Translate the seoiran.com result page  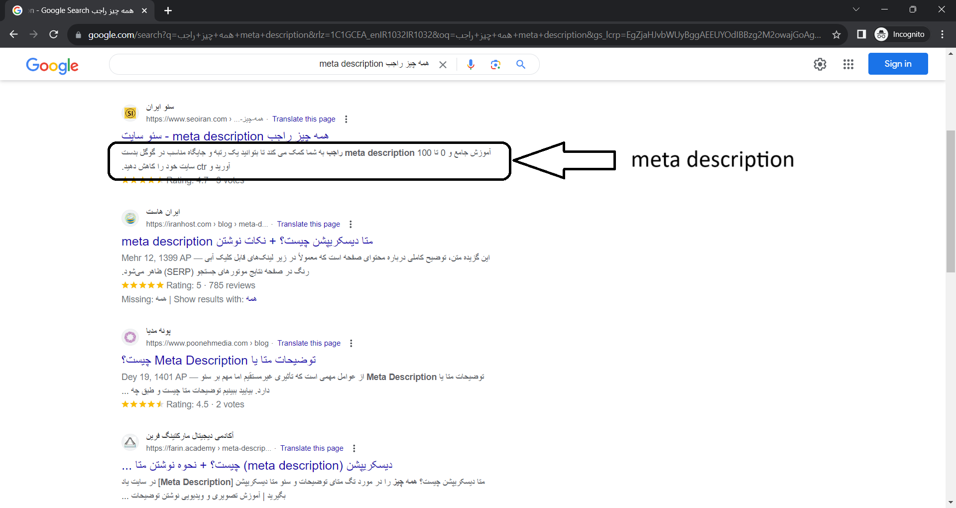304,119
